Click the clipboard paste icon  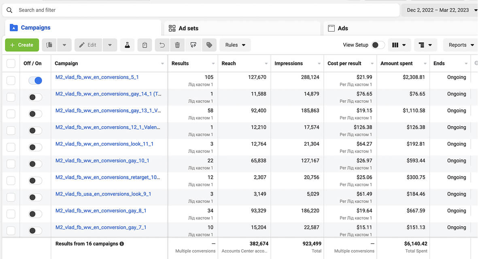pos(145,45)
